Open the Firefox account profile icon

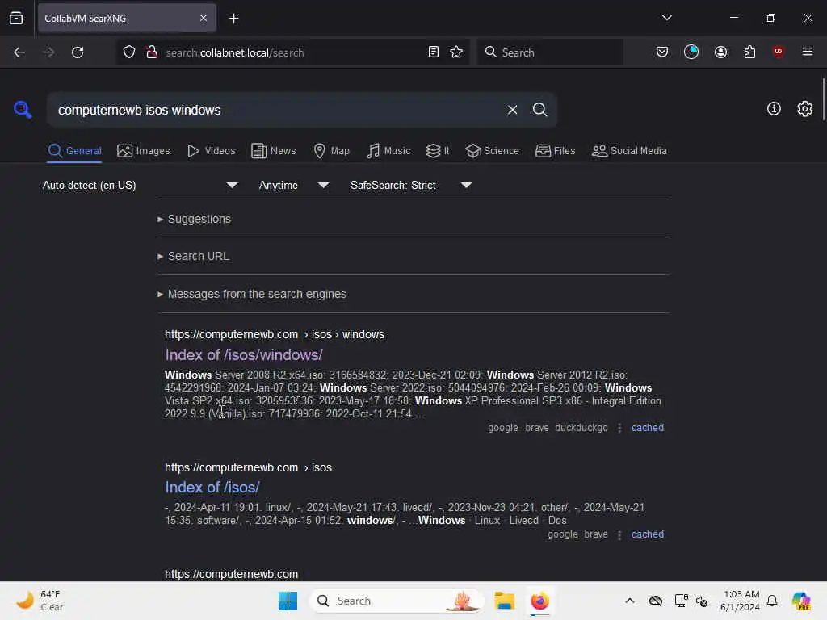point(720,52)
